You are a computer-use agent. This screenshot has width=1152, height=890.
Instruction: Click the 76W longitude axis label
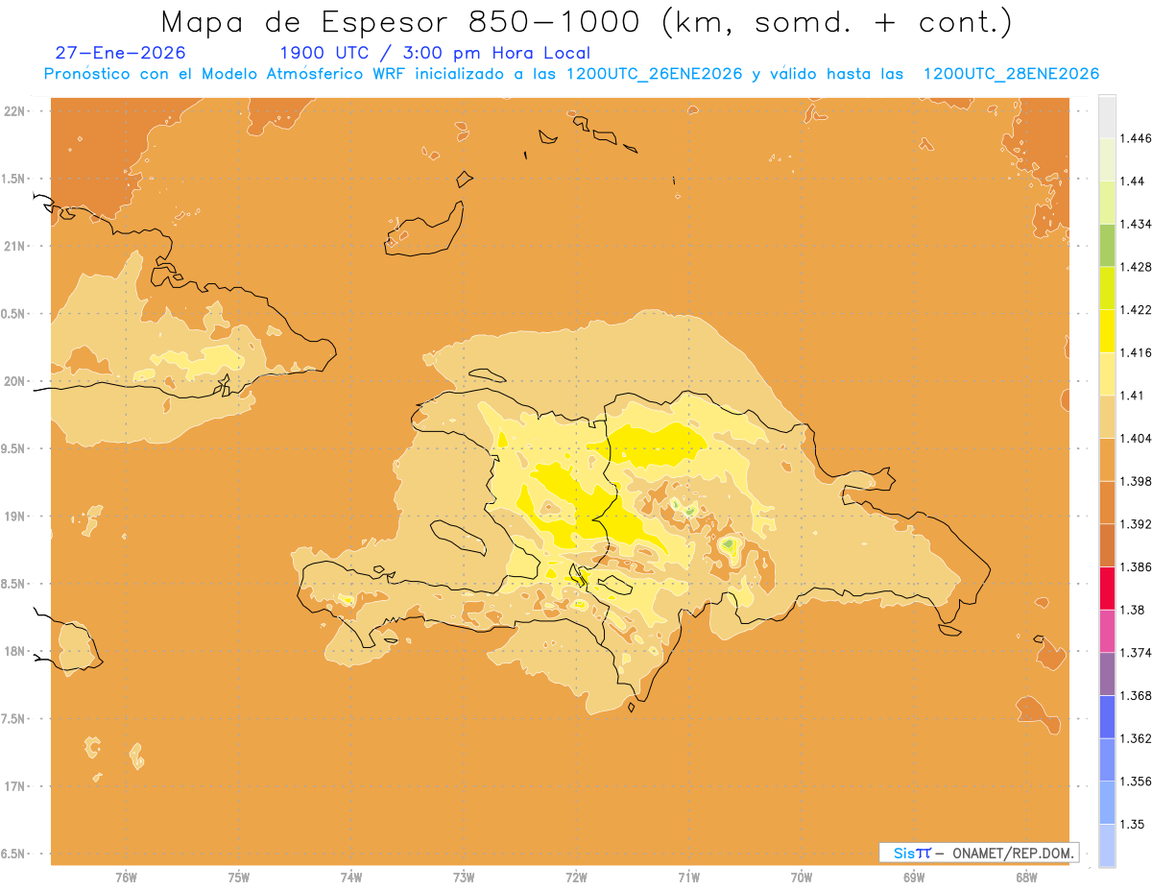tap(126, 878)
